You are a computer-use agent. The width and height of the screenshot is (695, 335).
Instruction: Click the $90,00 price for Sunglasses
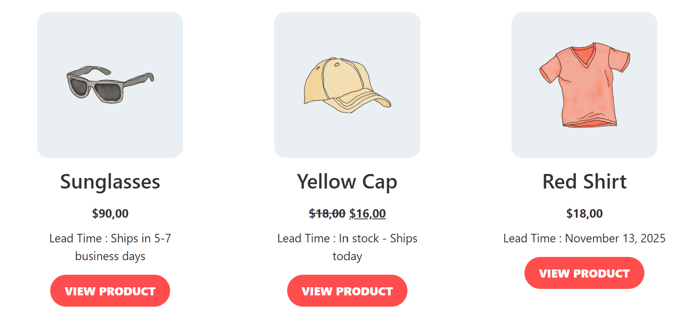coord(110,213)
